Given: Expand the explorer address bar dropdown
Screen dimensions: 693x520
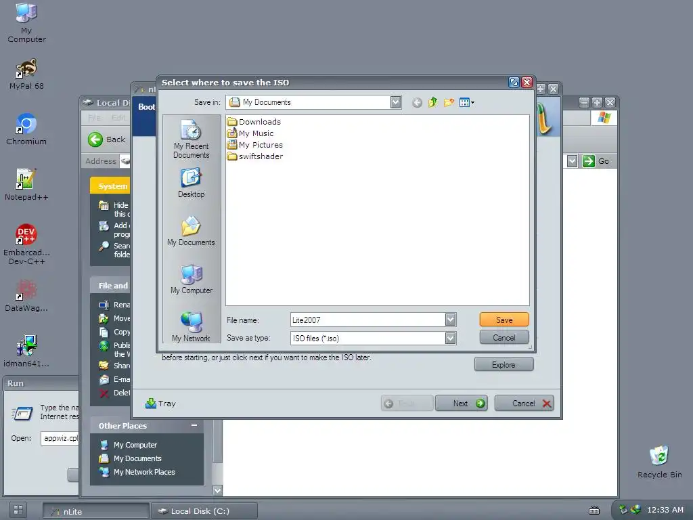Looking at the screenshot, I should point(572,161).
